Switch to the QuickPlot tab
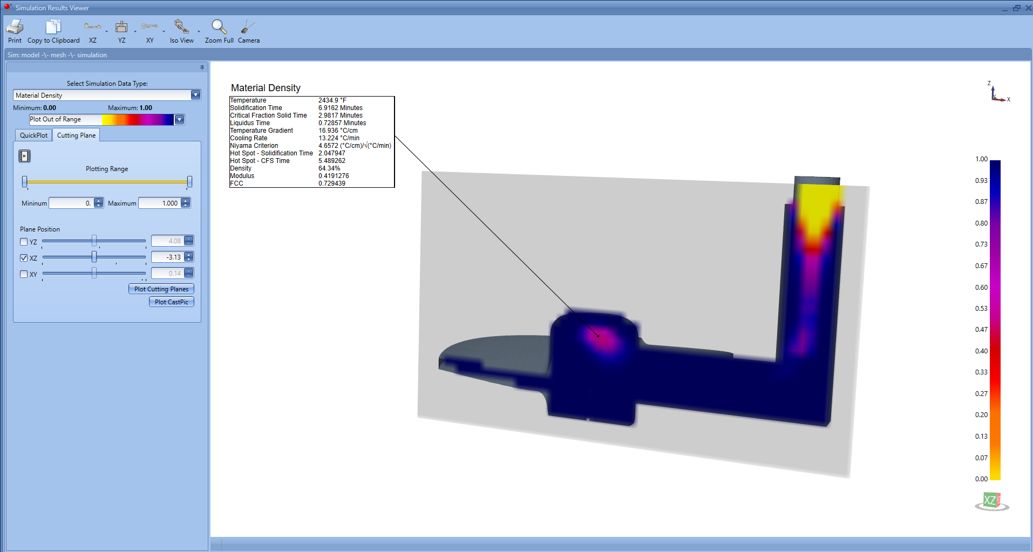This screenshot has width=1033, height=552. coord(33,135)
